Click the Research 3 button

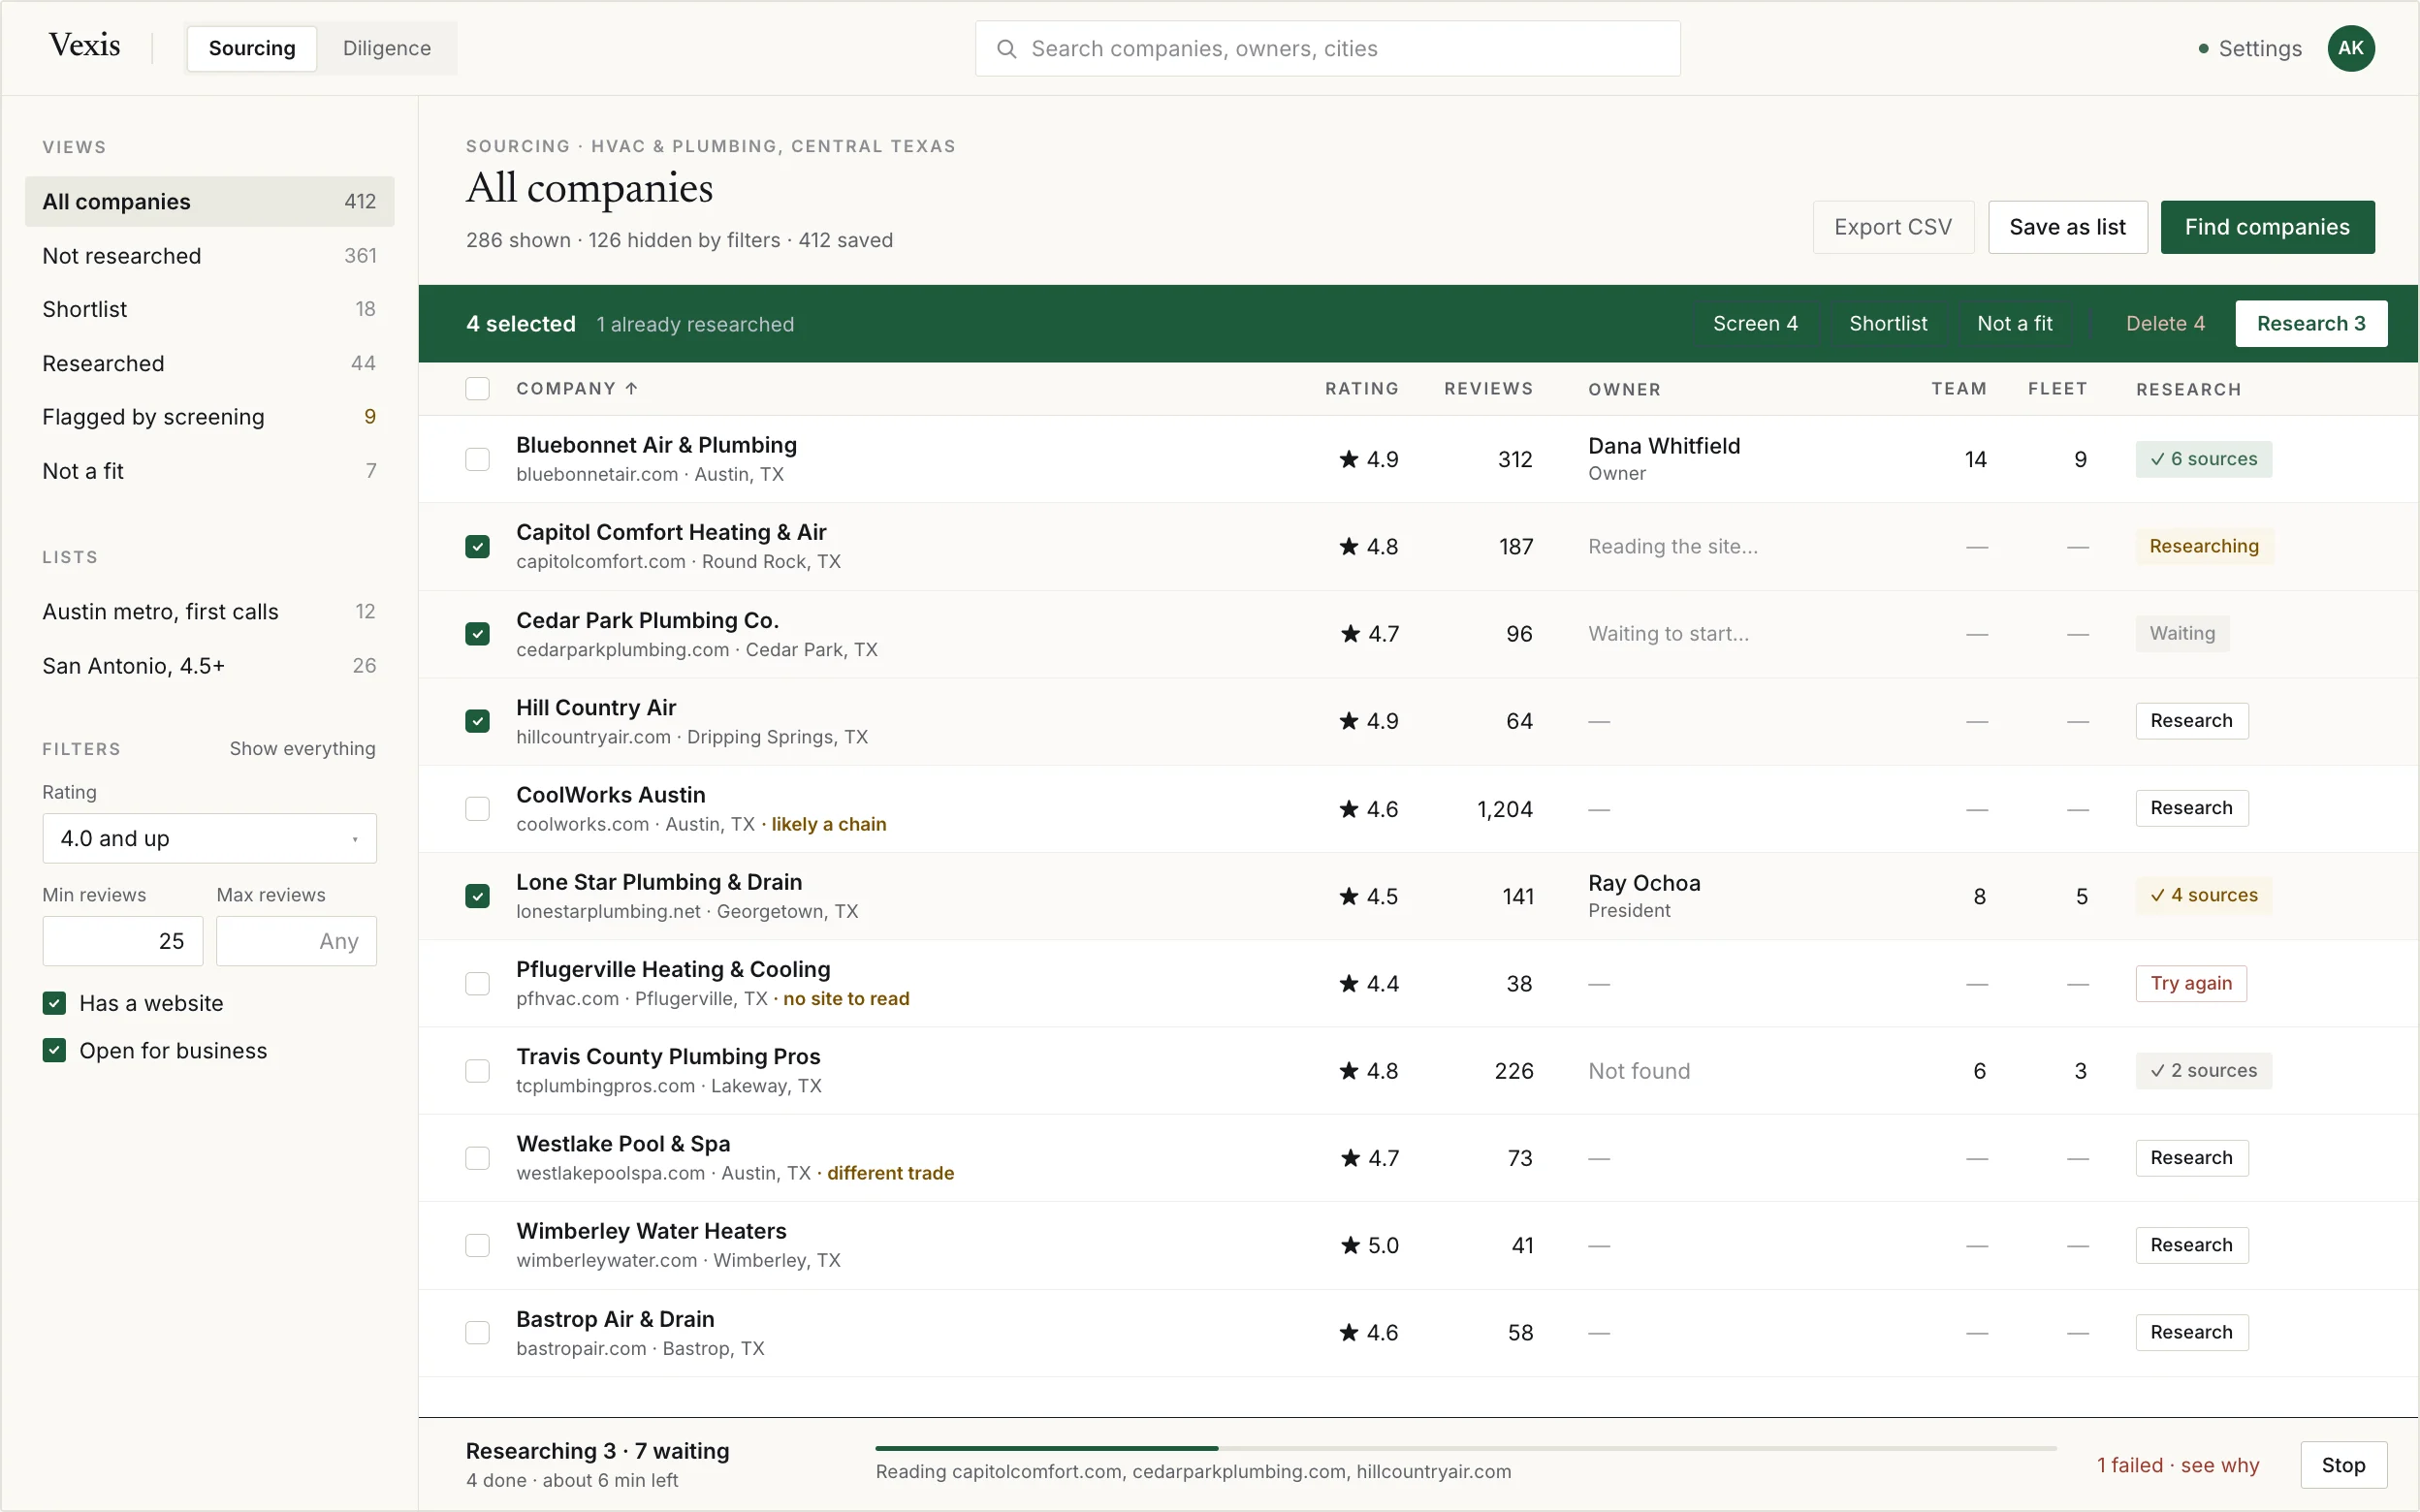click(2311, 323)
